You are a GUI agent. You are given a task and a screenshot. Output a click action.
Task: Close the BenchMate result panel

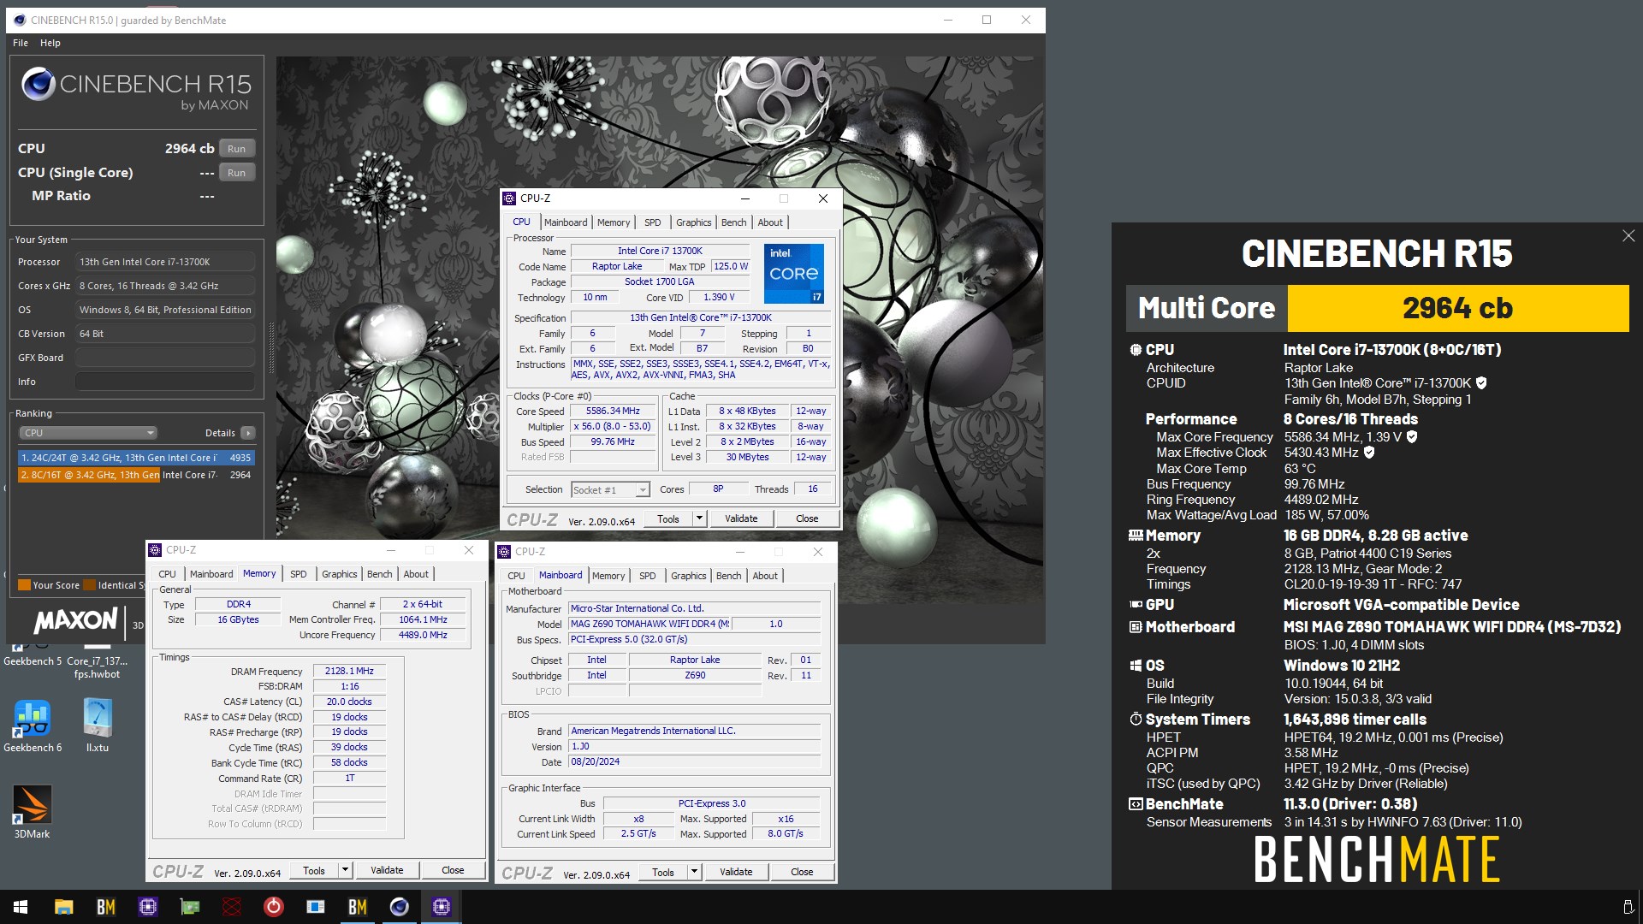(x=1628, y=236)
